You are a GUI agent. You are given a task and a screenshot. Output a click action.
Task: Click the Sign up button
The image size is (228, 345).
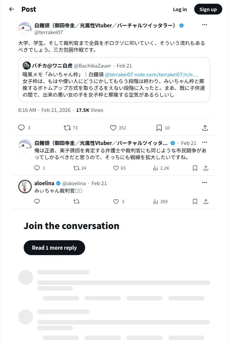208,9
